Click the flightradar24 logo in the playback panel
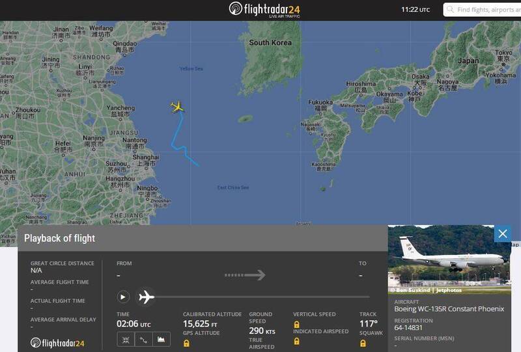This screenshot has width=521, height=352. (x=57, y=343)
